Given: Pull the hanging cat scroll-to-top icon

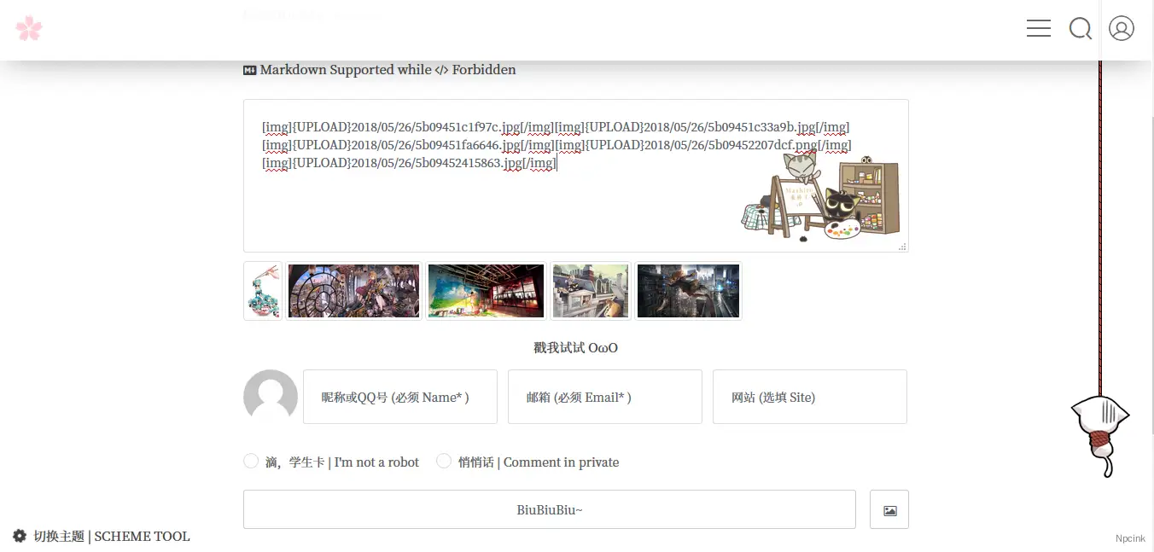Looking at the screenshot, I should coord(1100,431).
